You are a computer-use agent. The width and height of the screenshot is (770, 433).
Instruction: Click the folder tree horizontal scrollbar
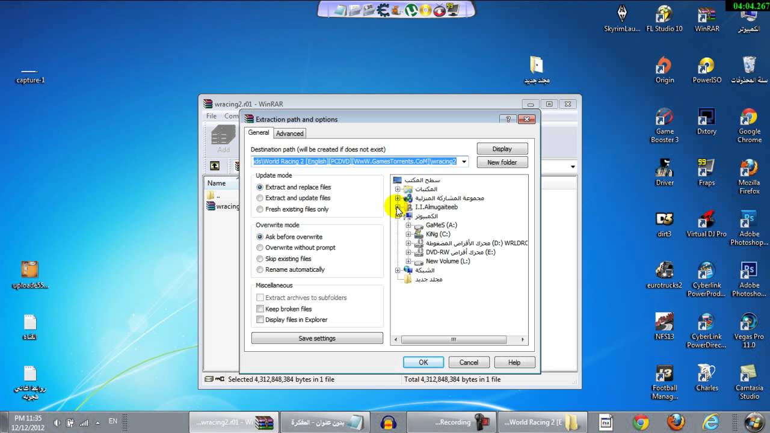(454, 340)
